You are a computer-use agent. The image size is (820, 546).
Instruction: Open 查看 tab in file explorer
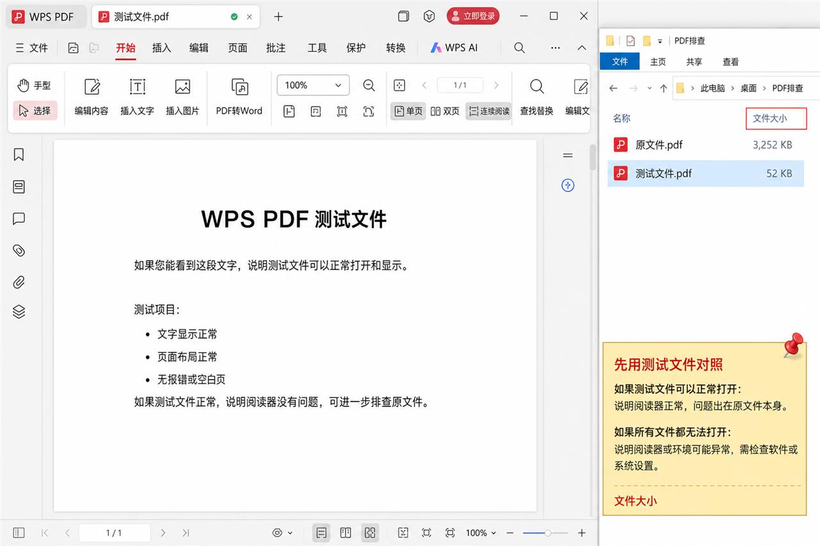(731, 61)
